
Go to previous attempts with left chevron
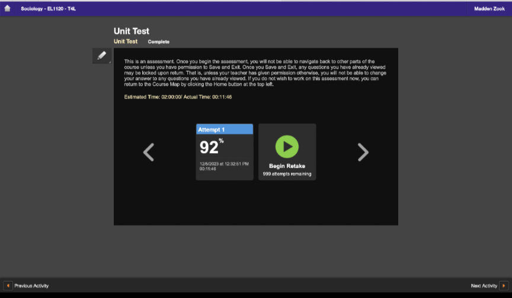pos(149,152)
